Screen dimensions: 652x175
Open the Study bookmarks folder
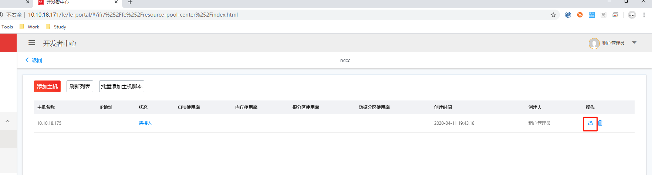(x=56, y=27)
